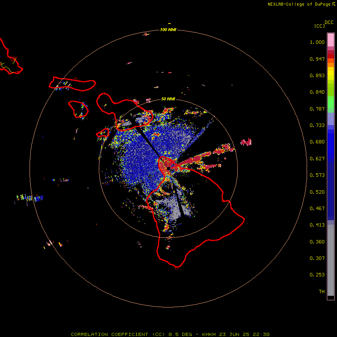Click the radar site center point

click(168, 168)
